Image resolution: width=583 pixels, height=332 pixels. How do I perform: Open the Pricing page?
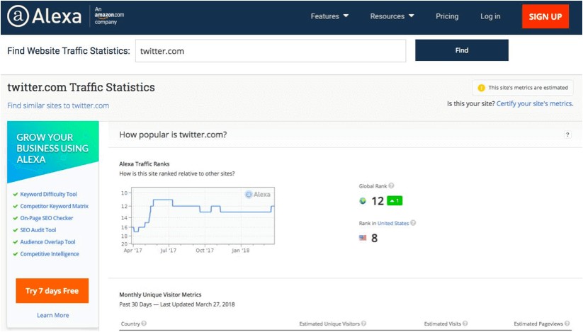coord(447,16)
